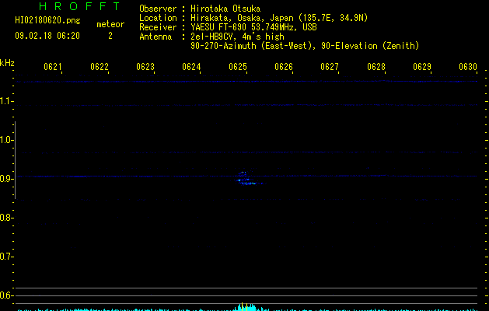Viewport: 489px width, 311px height.
Task: Click time marker 0624
Action: 191,67
